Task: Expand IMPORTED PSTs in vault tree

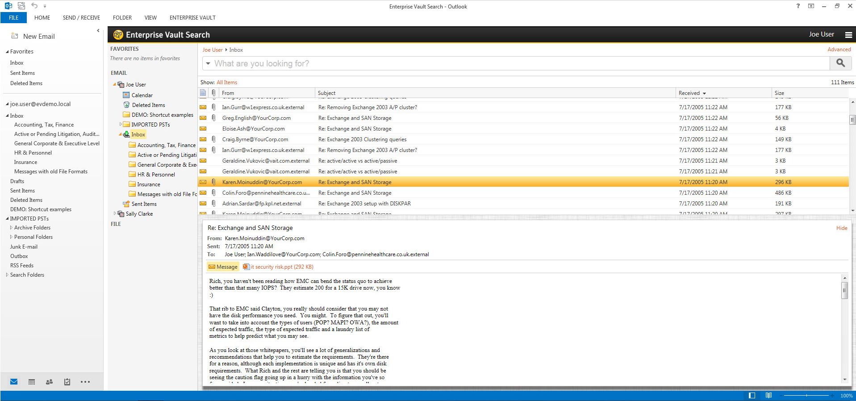Action: (121, 124)
